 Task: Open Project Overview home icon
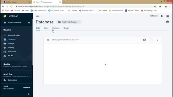[5, 23]
